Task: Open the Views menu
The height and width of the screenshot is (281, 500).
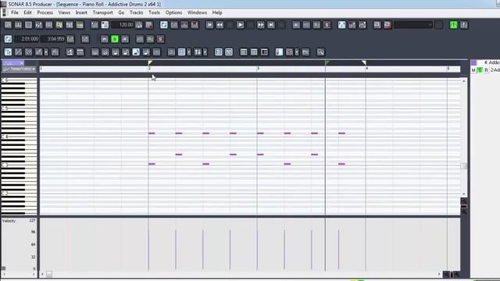Action: 64,12
